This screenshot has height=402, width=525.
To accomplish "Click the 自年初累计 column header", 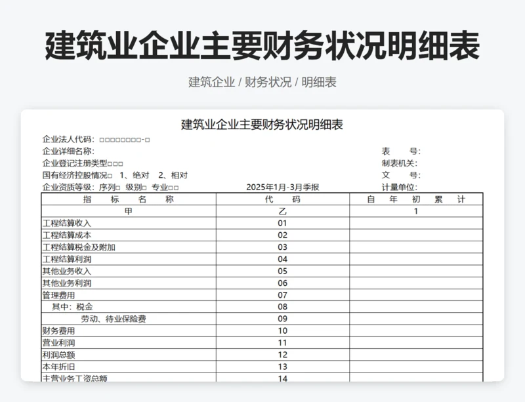I will click(x=416, y=199).
